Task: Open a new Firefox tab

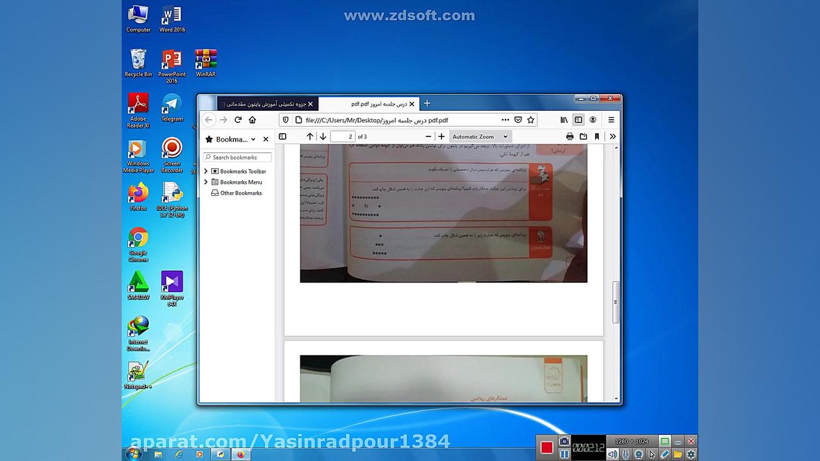Action: [427, 103]
